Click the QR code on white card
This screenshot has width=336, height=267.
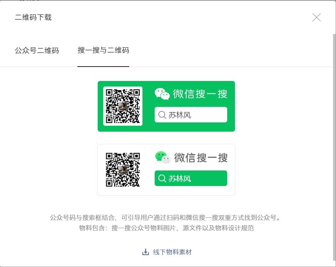(123, 169)
